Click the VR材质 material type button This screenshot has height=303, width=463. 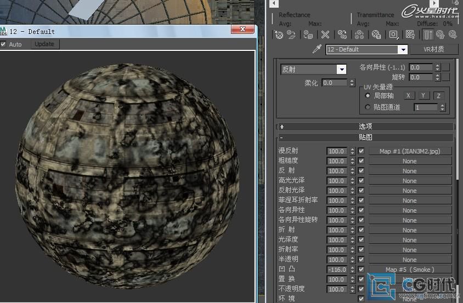click(434, 49)
